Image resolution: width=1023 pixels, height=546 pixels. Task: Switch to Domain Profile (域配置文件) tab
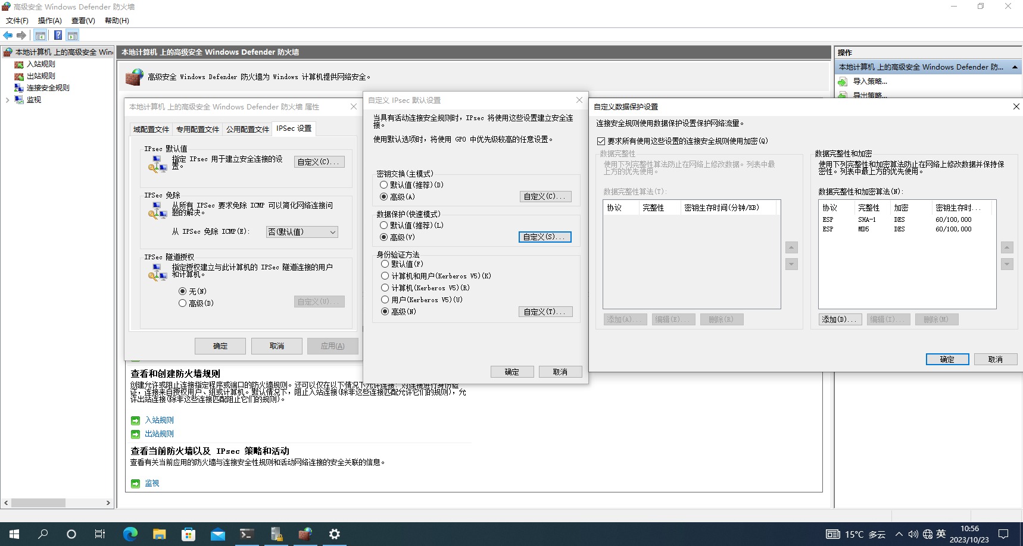(x=151, y=129)
